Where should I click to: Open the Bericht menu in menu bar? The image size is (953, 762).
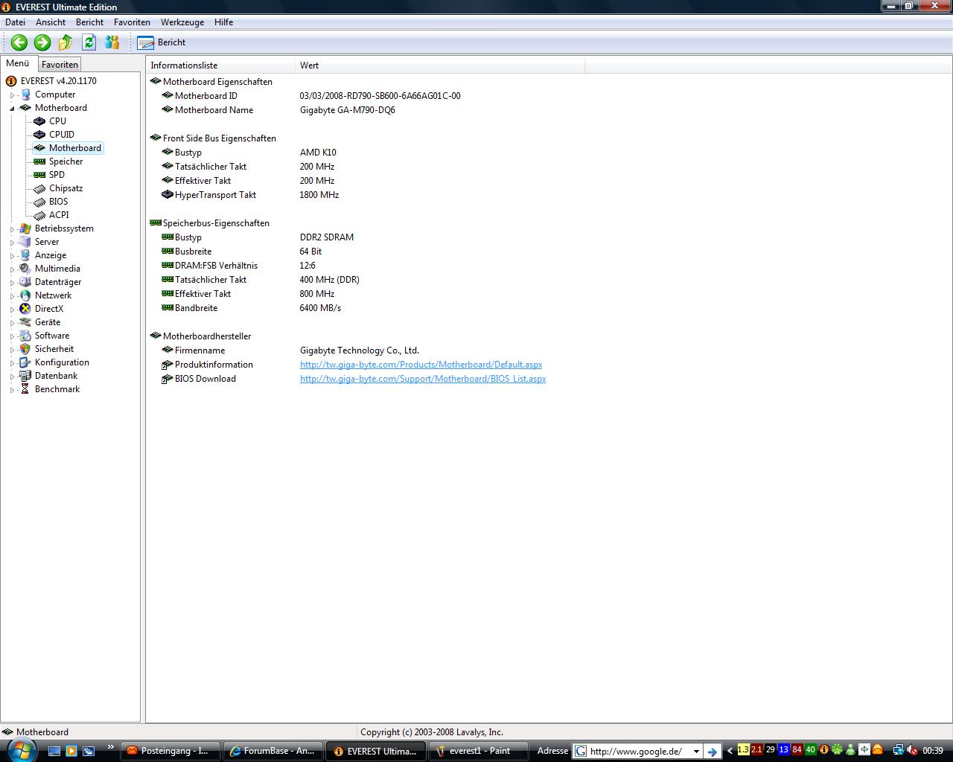[x=89, y=22]
